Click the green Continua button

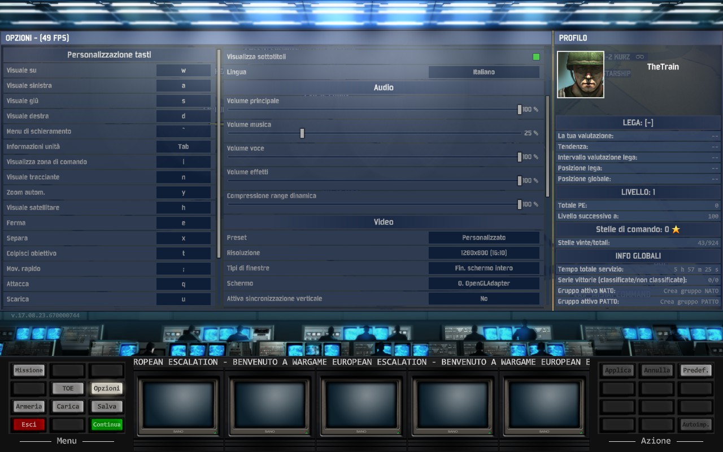(107, 425)
